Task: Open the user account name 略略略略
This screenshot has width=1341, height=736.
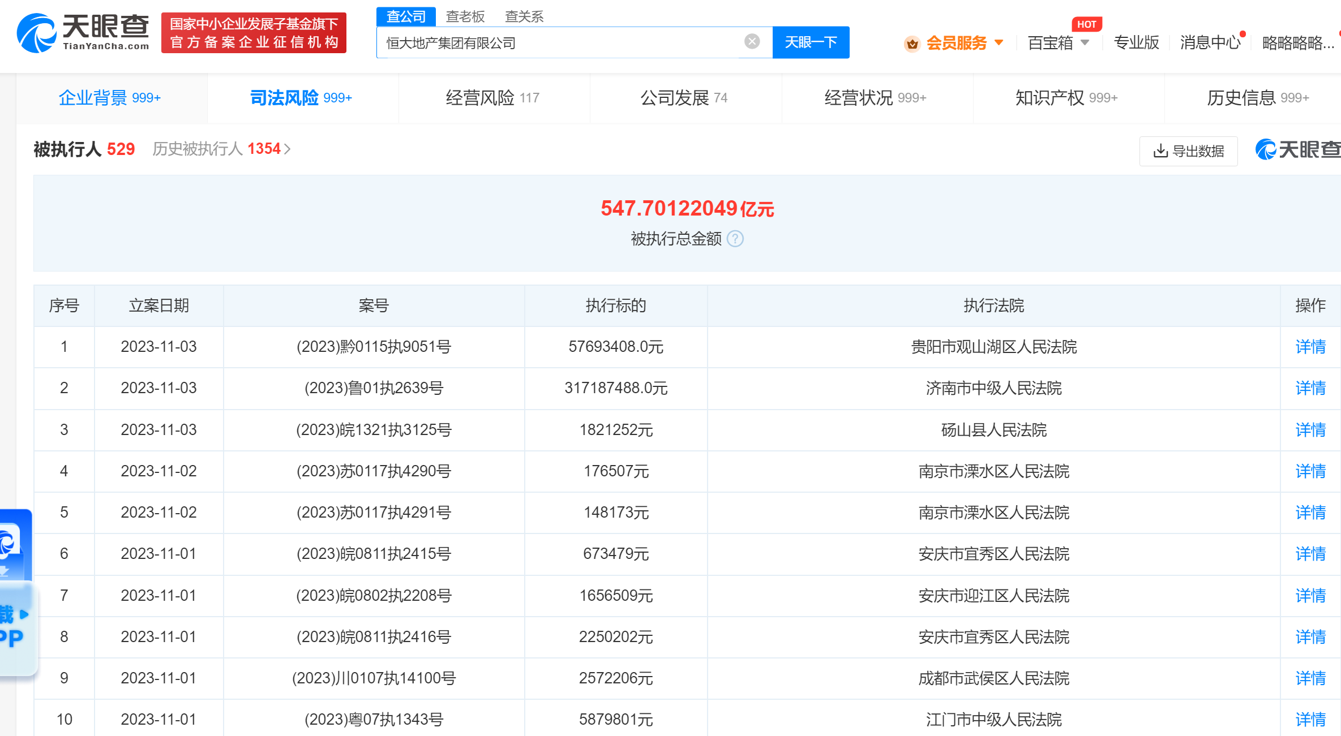Action: tap(1298, 43)
